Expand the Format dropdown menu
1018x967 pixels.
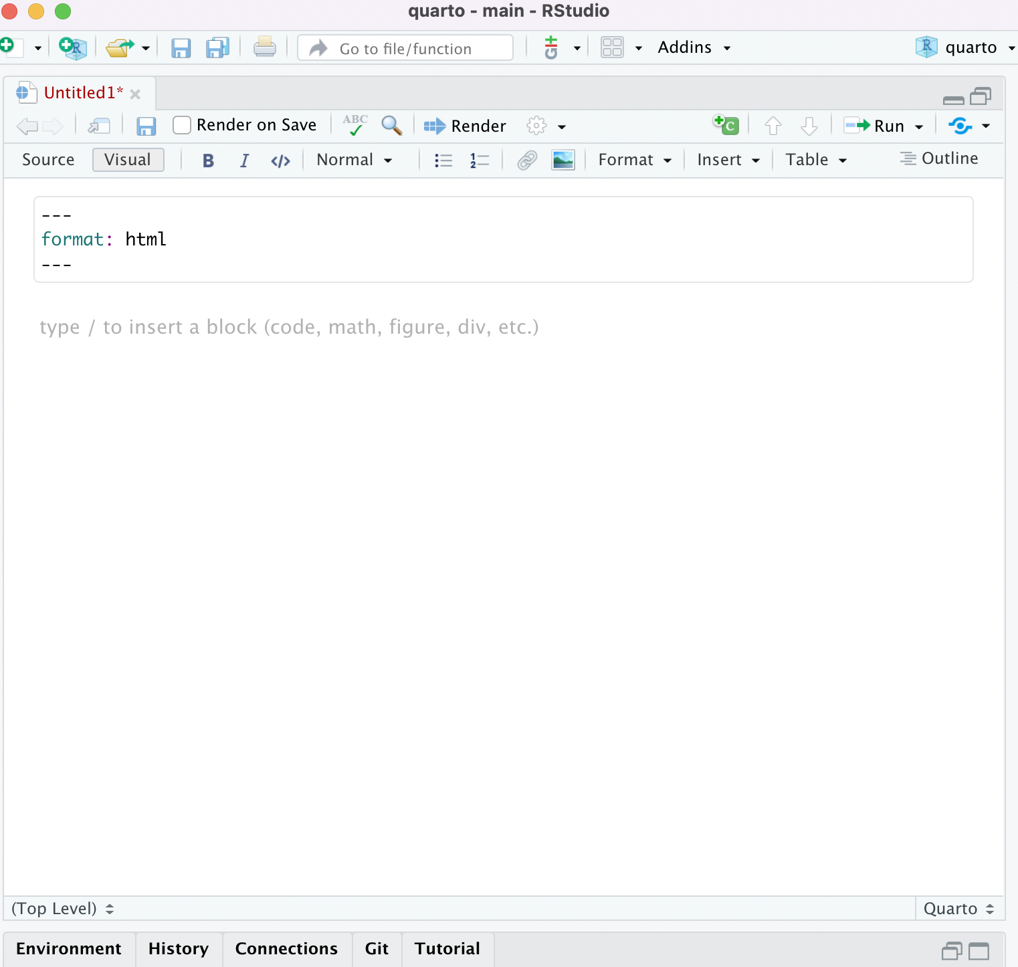point(634,160)
